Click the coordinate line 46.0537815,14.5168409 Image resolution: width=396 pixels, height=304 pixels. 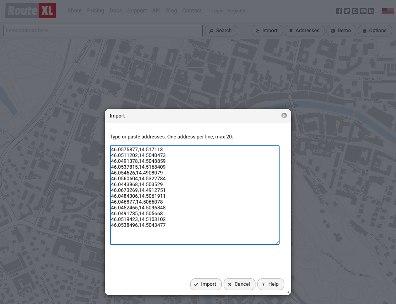click(138, 167)
